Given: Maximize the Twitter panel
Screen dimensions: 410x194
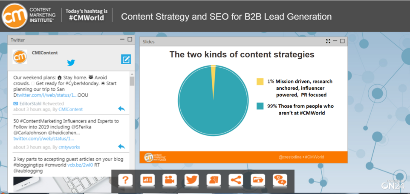Looking at the screenshot, I should (130, 40).
